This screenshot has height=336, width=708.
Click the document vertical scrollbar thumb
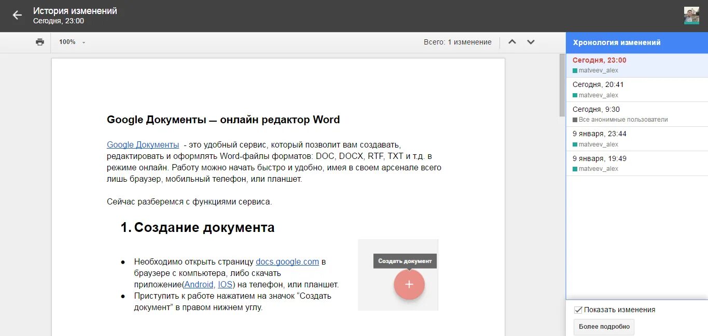562,85
